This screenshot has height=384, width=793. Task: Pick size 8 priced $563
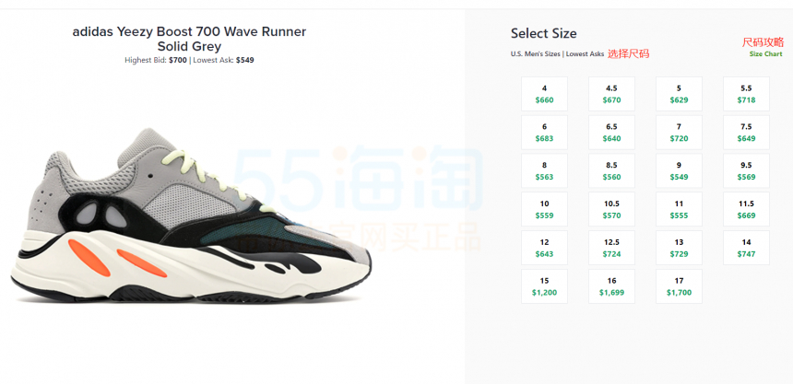544,170
